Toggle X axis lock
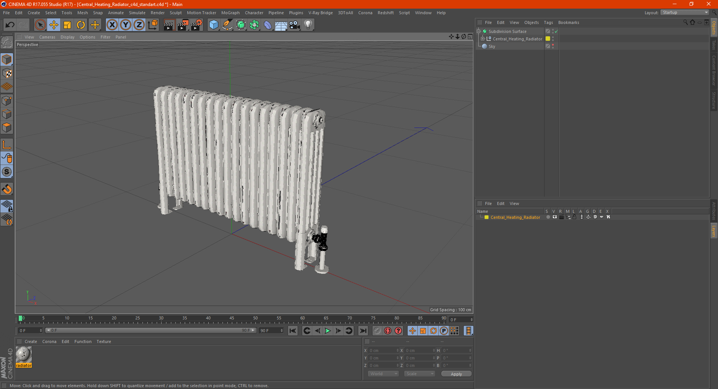Viewport: 718px width, 389px height. pos(112,25)
